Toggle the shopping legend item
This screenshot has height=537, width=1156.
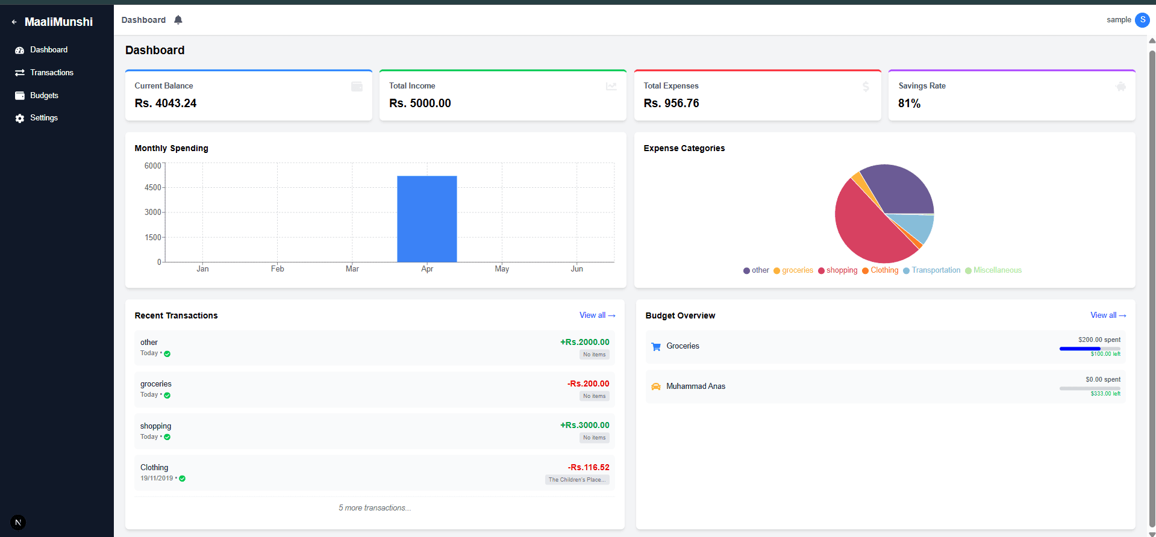click(x=837, y=270)
